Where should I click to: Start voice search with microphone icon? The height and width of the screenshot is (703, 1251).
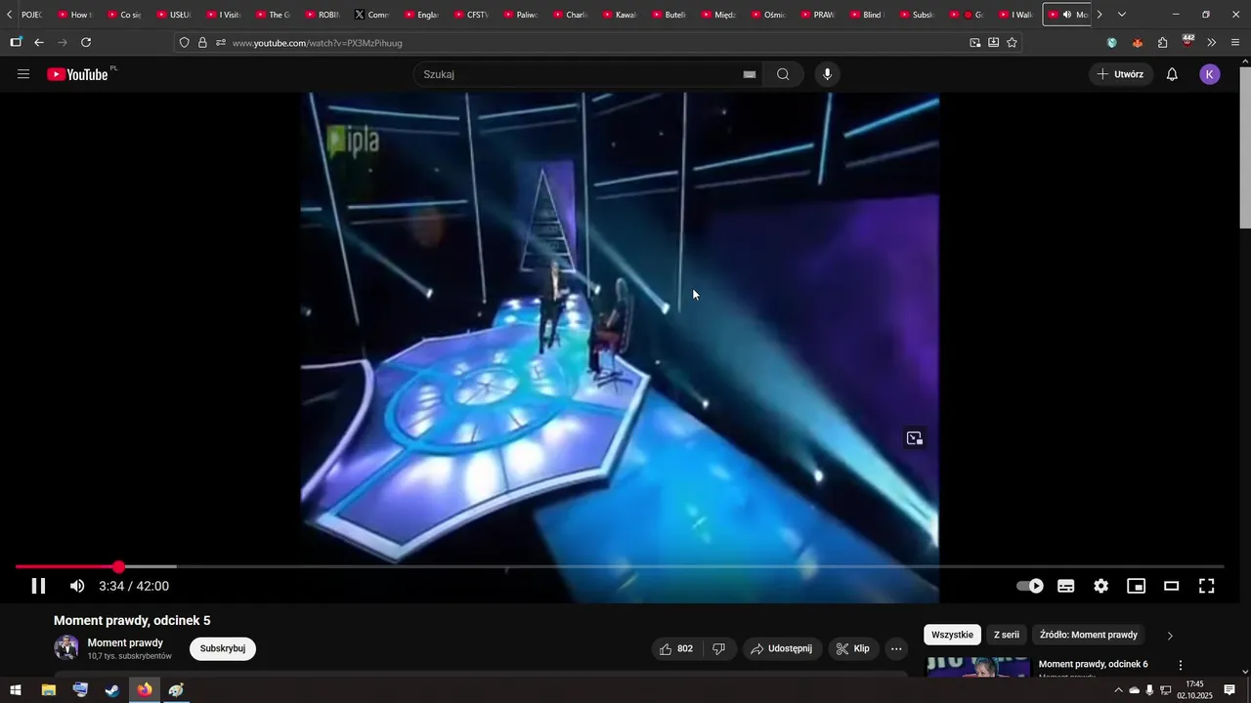click(828, 74)
